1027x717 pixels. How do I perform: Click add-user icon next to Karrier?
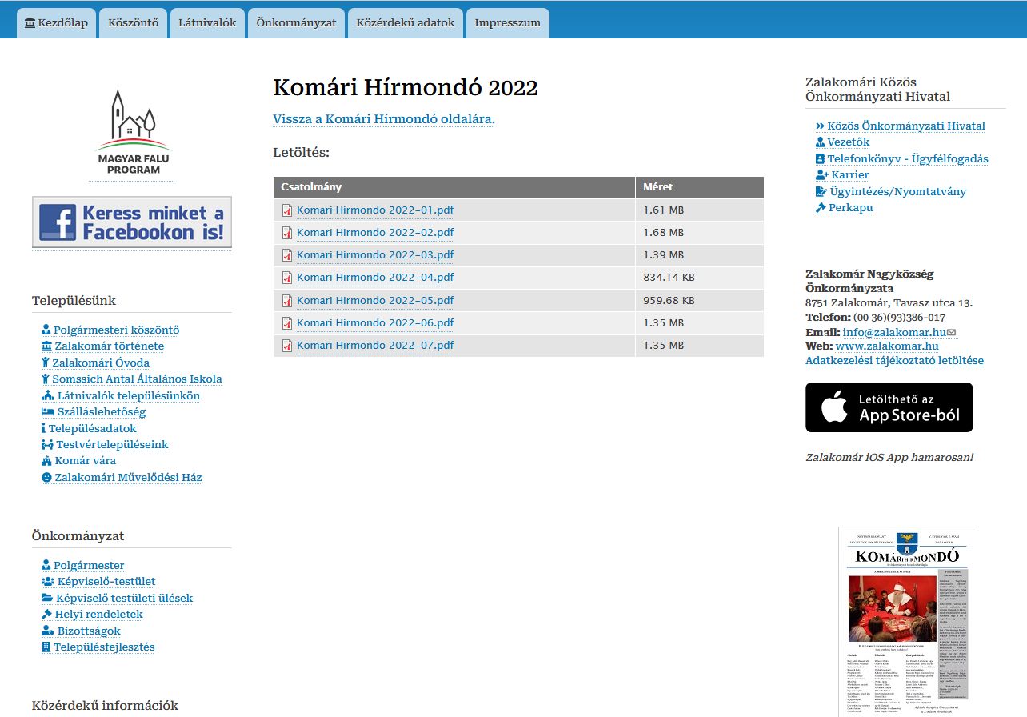tap(821, 175)
